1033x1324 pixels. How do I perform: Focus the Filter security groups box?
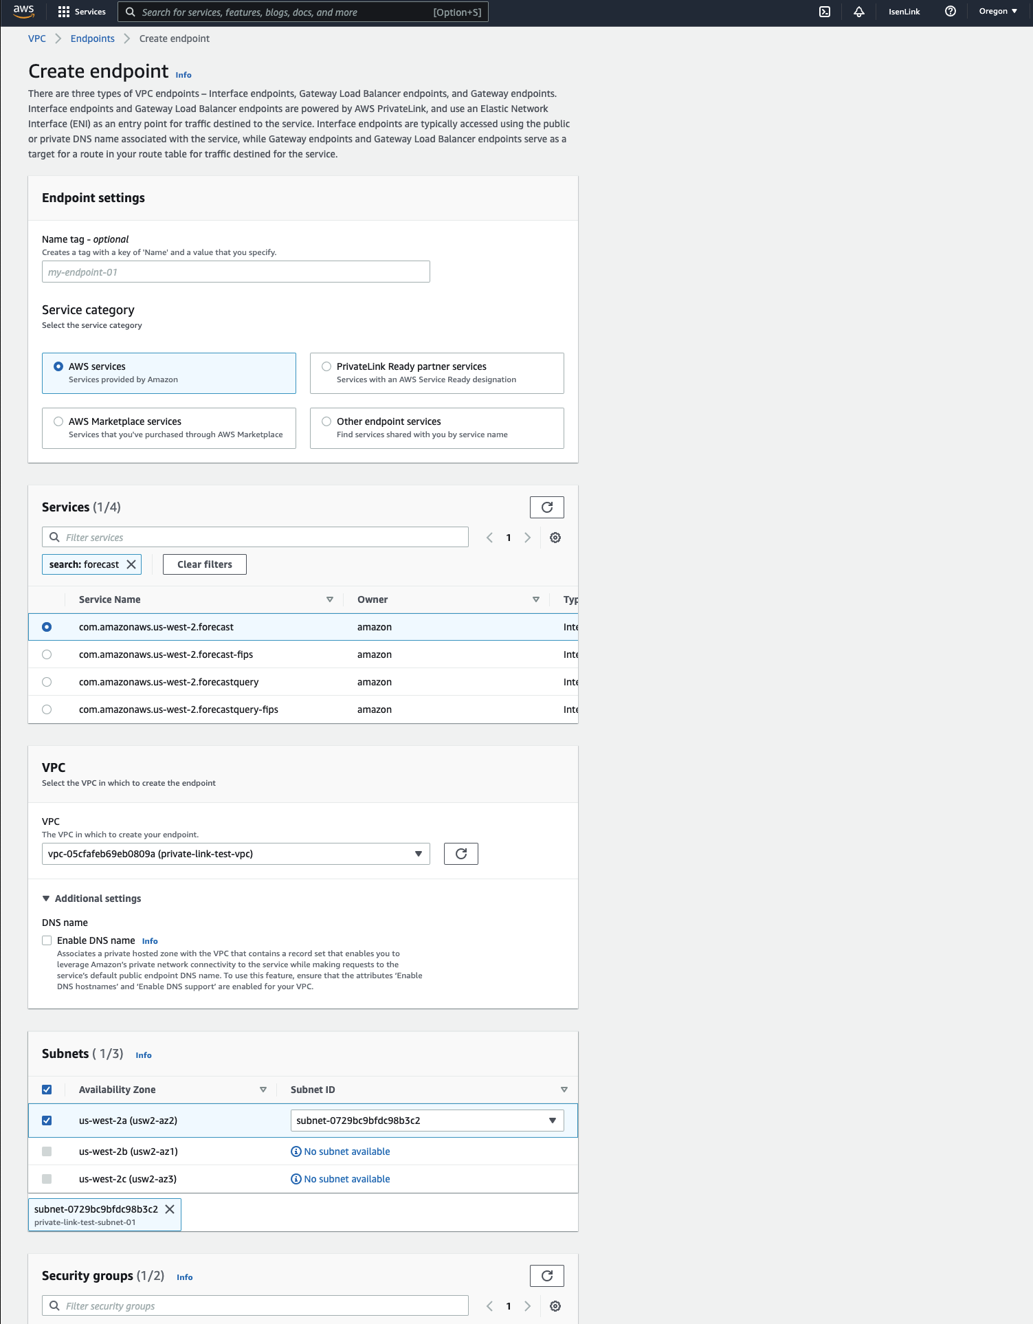tap(255, 1305)
